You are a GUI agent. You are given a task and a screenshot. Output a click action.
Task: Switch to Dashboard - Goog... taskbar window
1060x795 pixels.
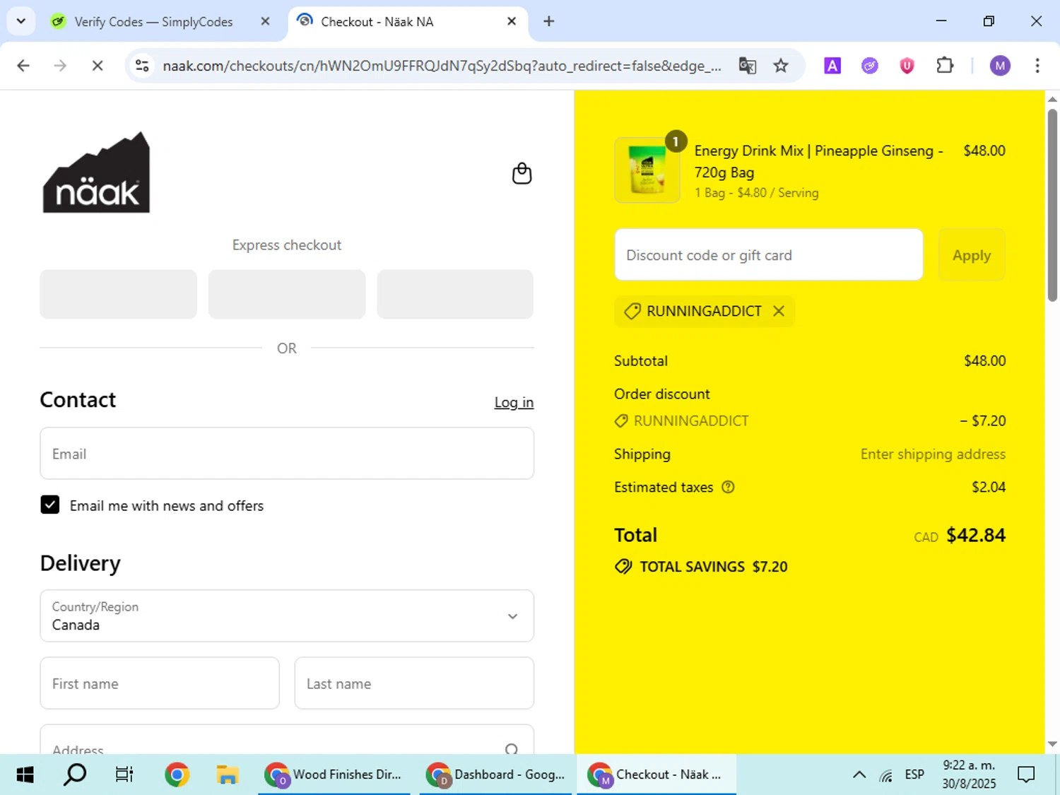click(x=495, y=775)
